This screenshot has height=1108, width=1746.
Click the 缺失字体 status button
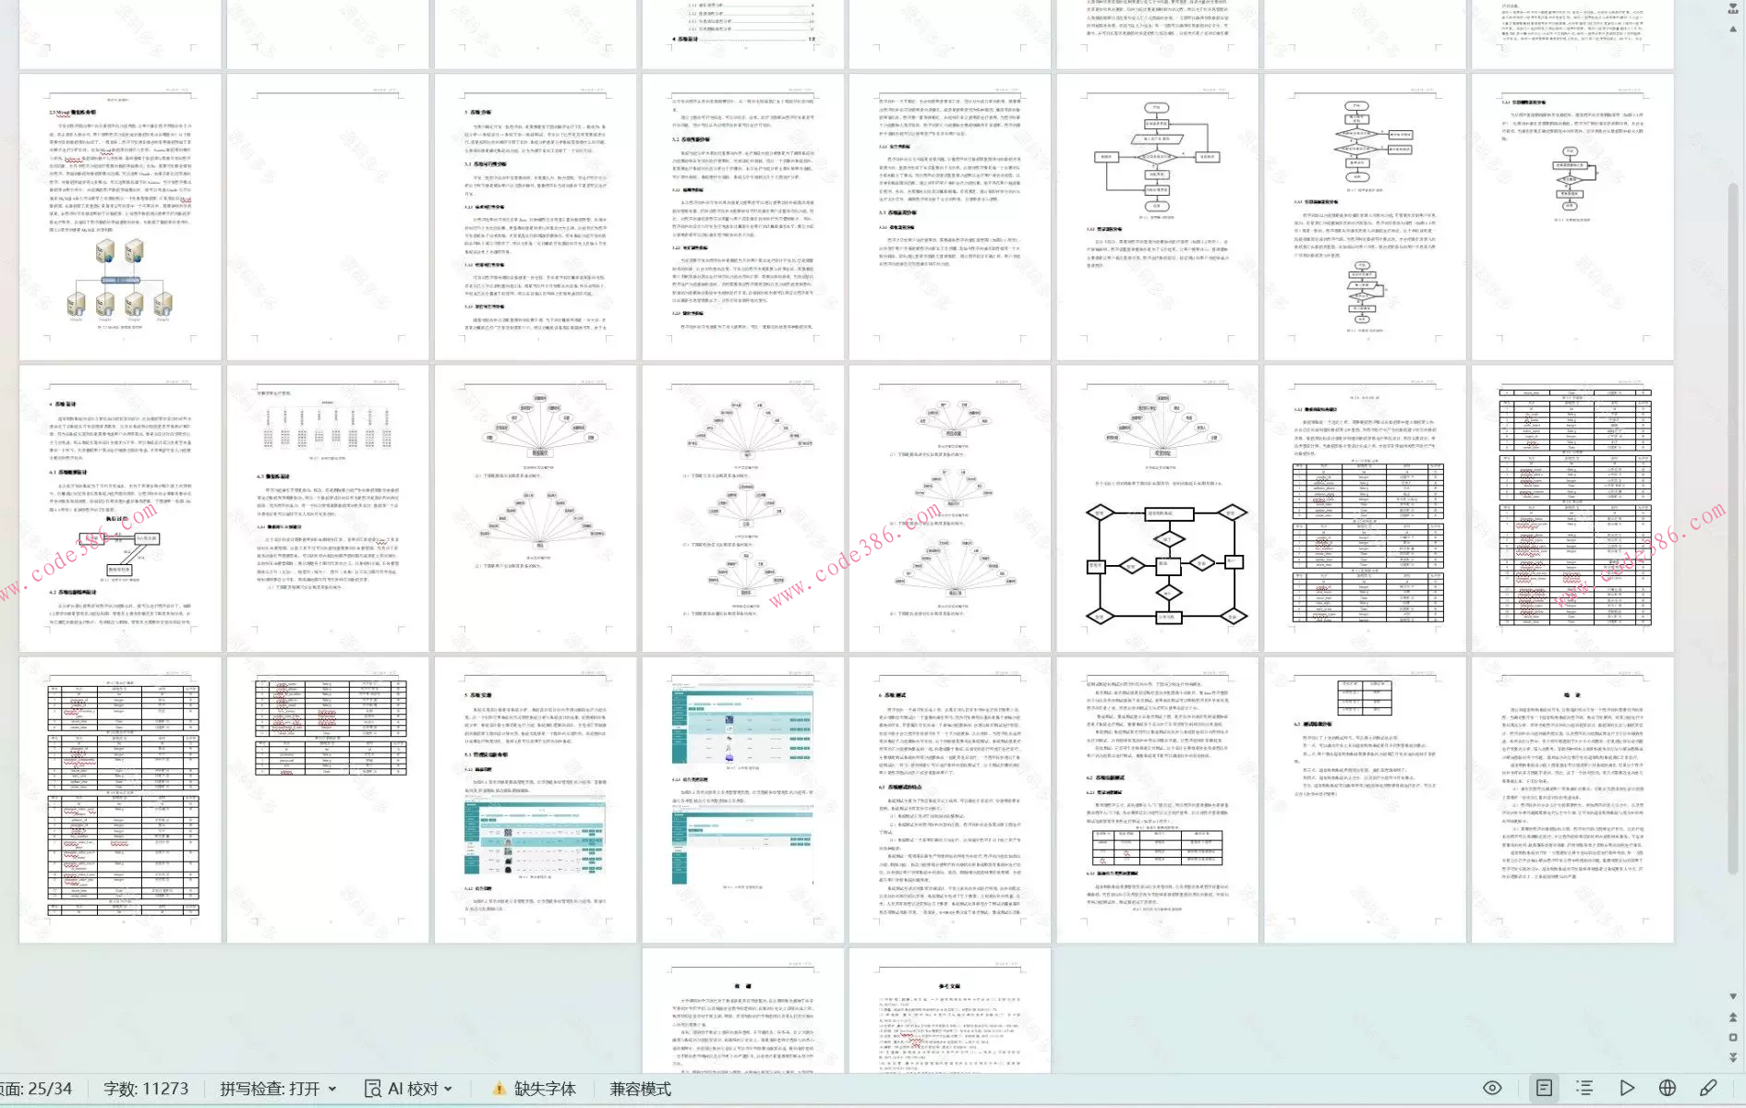534,1089
